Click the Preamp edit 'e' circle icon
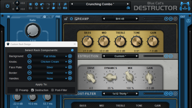192x108 pixels. coord(175,19)
